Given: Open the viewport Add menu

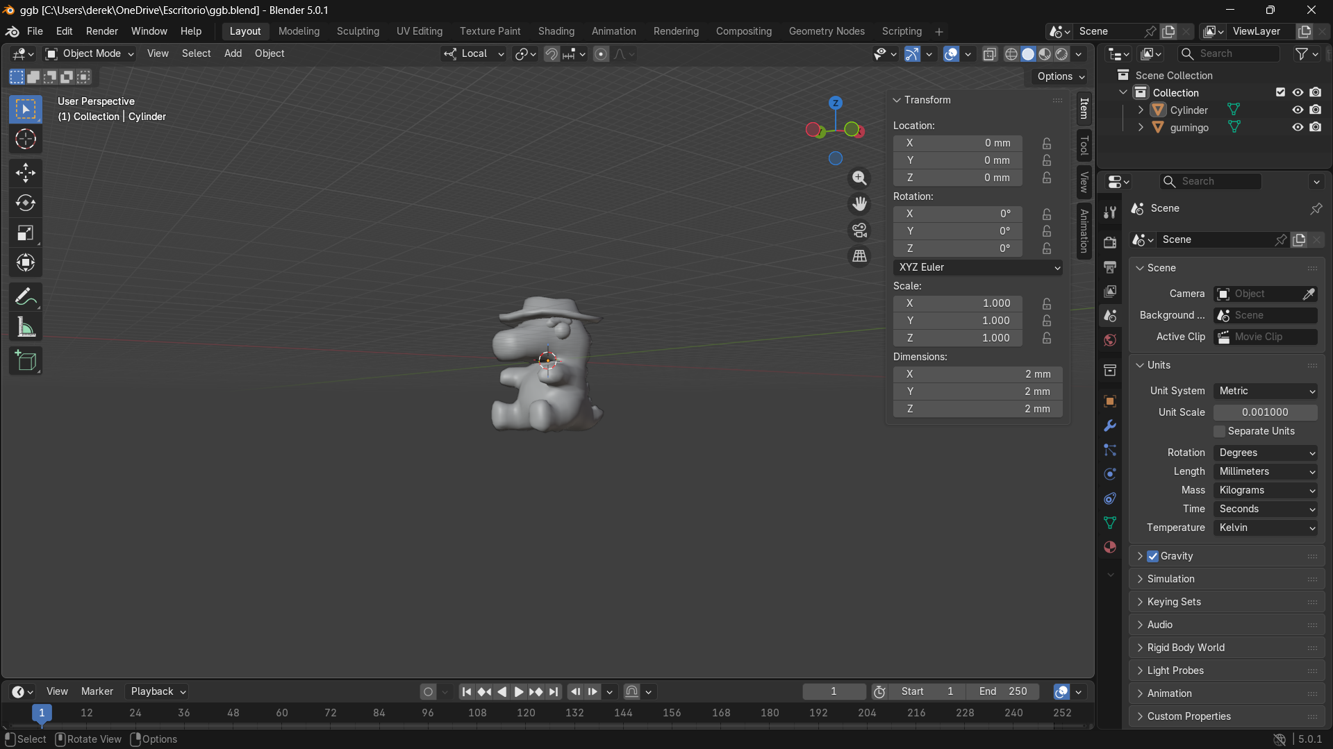Looking at the screenshot, I should coord(233,53).
